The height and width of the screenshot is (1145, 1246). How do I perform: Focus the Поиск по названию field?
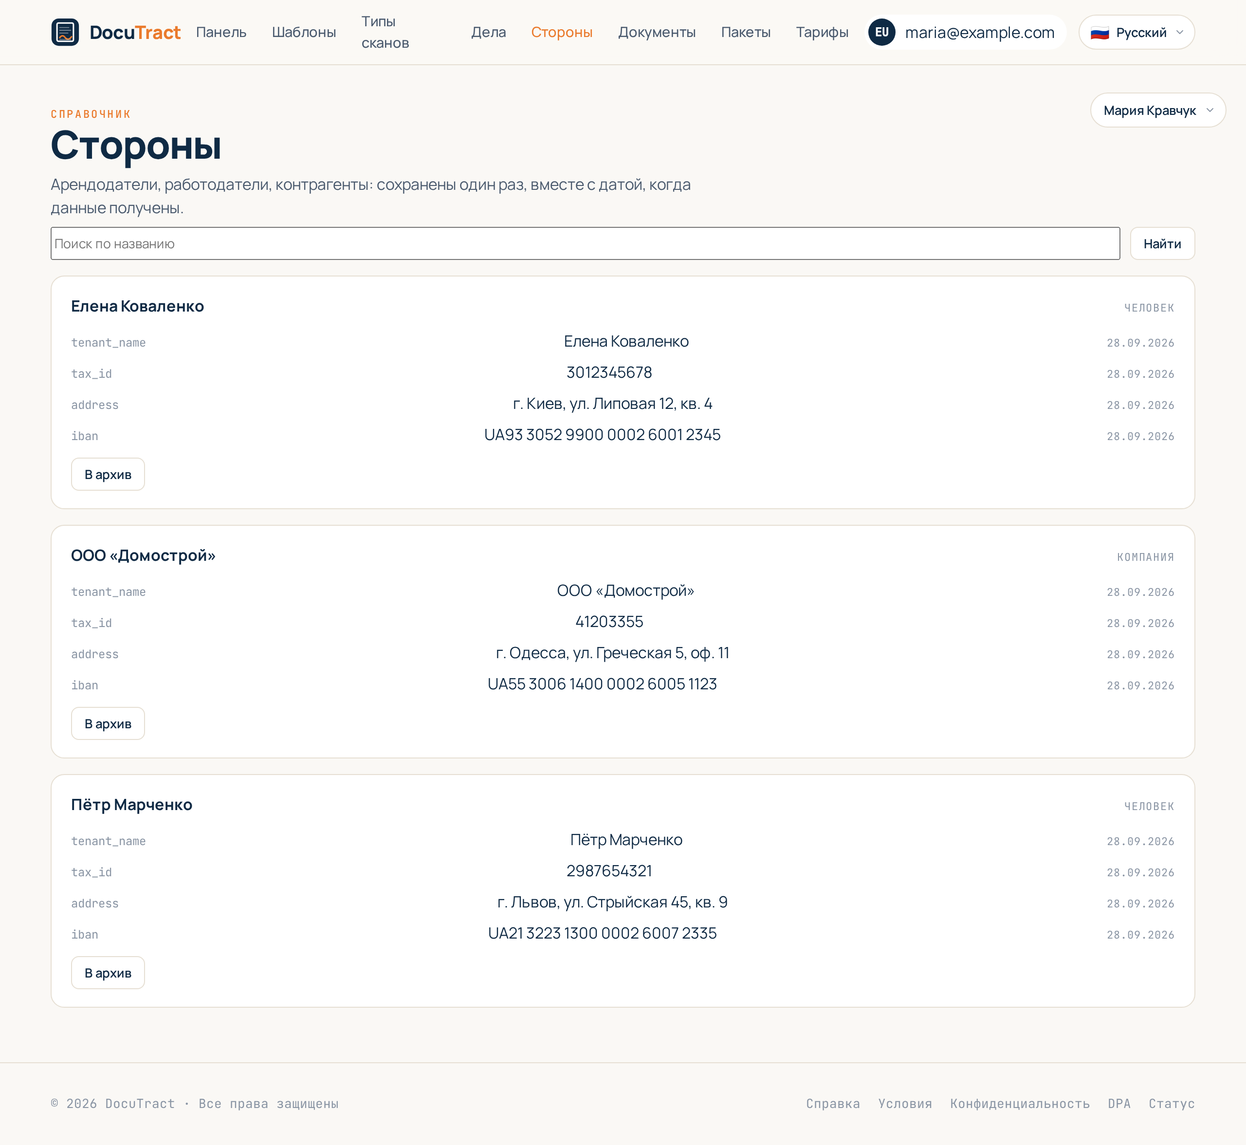pos(585,243)
